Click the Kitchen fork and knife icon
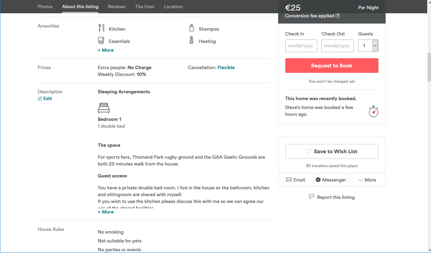The height and width of the screenshot is (253, 431). pyautogui.click(x=101, y=28)
